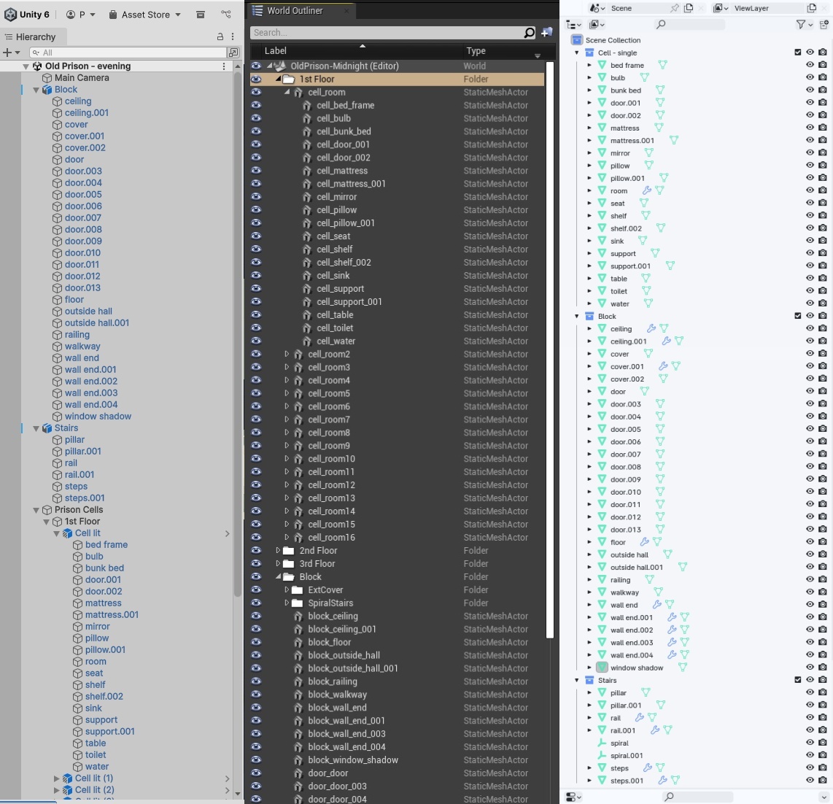Click new scene icon beside Scene field
The image size is (833, 804).
(x=689, y=8)
